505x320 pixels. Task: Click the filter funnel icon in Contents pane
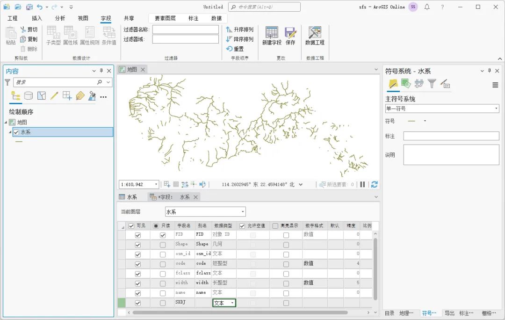tap(7, 82)
